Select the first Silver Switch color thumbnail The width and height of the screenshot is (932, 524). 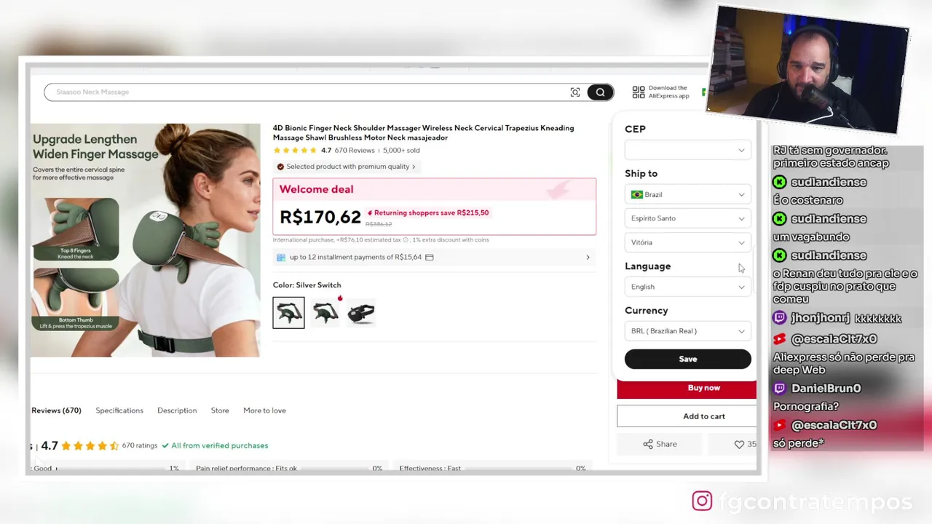click(x=289, y=312)
